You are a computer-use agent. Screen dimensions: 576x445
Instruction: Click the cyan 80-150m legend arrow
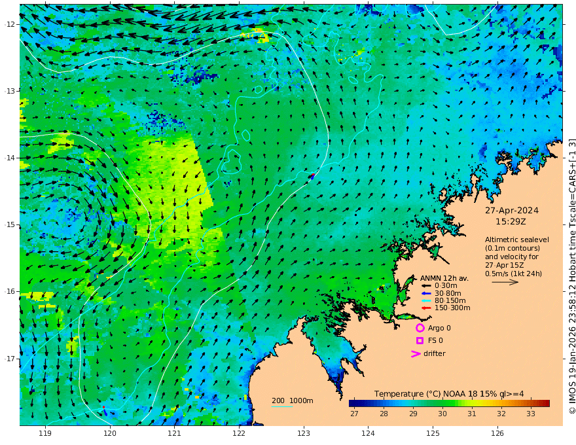pyautogui.click(x=426, y=301)
